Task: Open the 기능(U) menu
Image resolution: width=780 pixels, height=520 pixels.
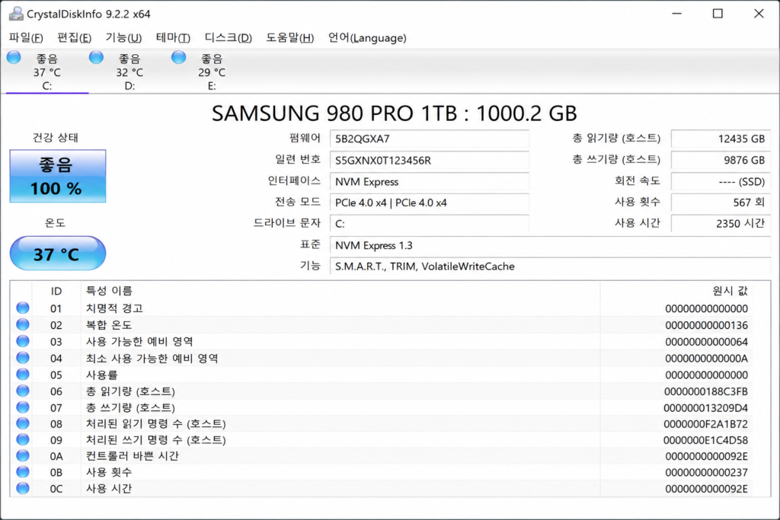Action: click(x=123, y=38)
